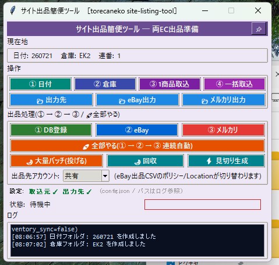Start ① DB登録 processing

[51, 130]
